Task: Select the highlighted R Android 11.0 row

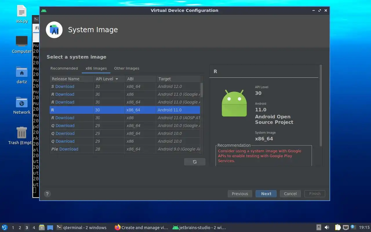Action: coord(125,110)
